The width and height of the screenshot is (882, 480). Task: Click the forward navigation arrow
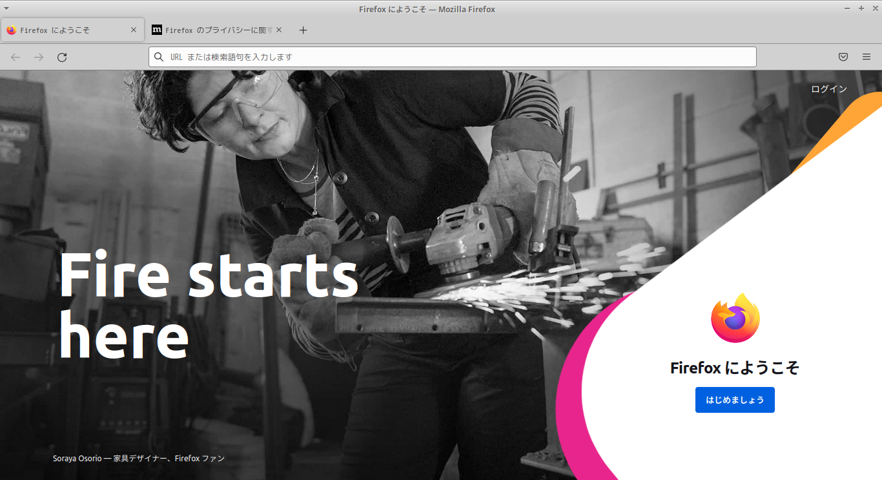(x=39, y=57)
